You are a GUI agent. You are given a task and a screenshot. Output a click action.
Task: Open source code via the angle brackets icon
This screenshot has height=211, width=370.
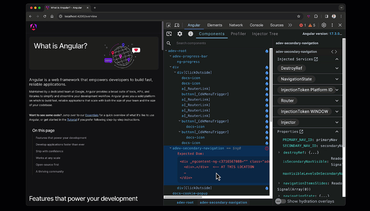click(x=334, y=52)
